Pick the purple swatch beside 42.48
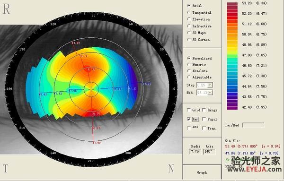 click(232, 107)
